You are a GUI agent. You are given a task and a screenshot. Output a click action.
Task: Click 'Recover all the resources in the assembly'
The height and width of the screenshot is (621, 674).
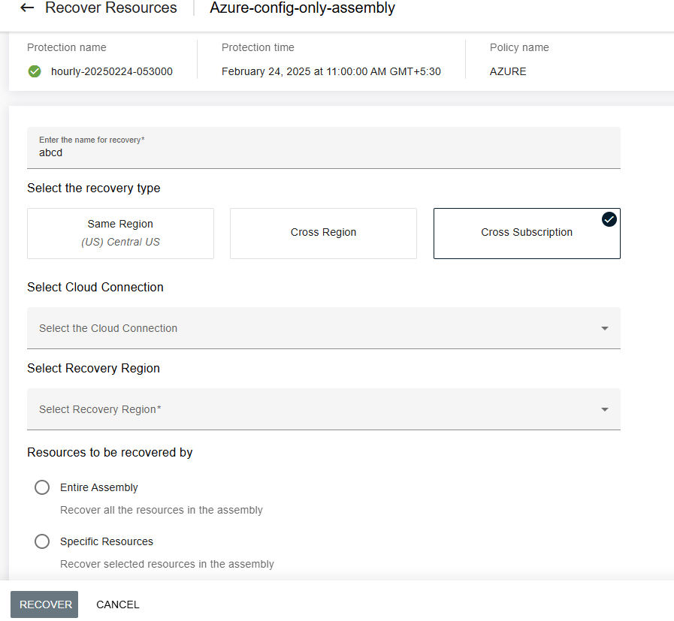coord(162,510)
